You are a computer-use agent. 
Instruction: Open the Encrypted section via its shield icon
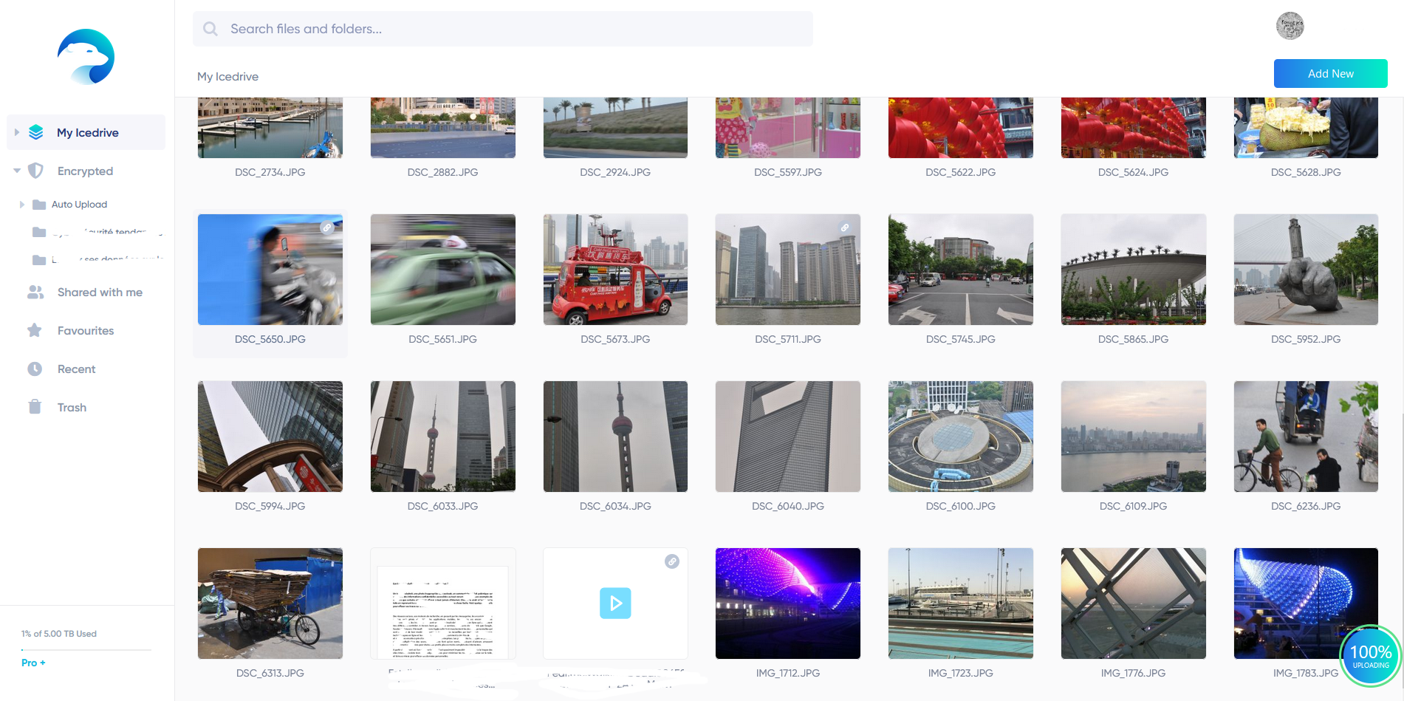coord(35,171)
